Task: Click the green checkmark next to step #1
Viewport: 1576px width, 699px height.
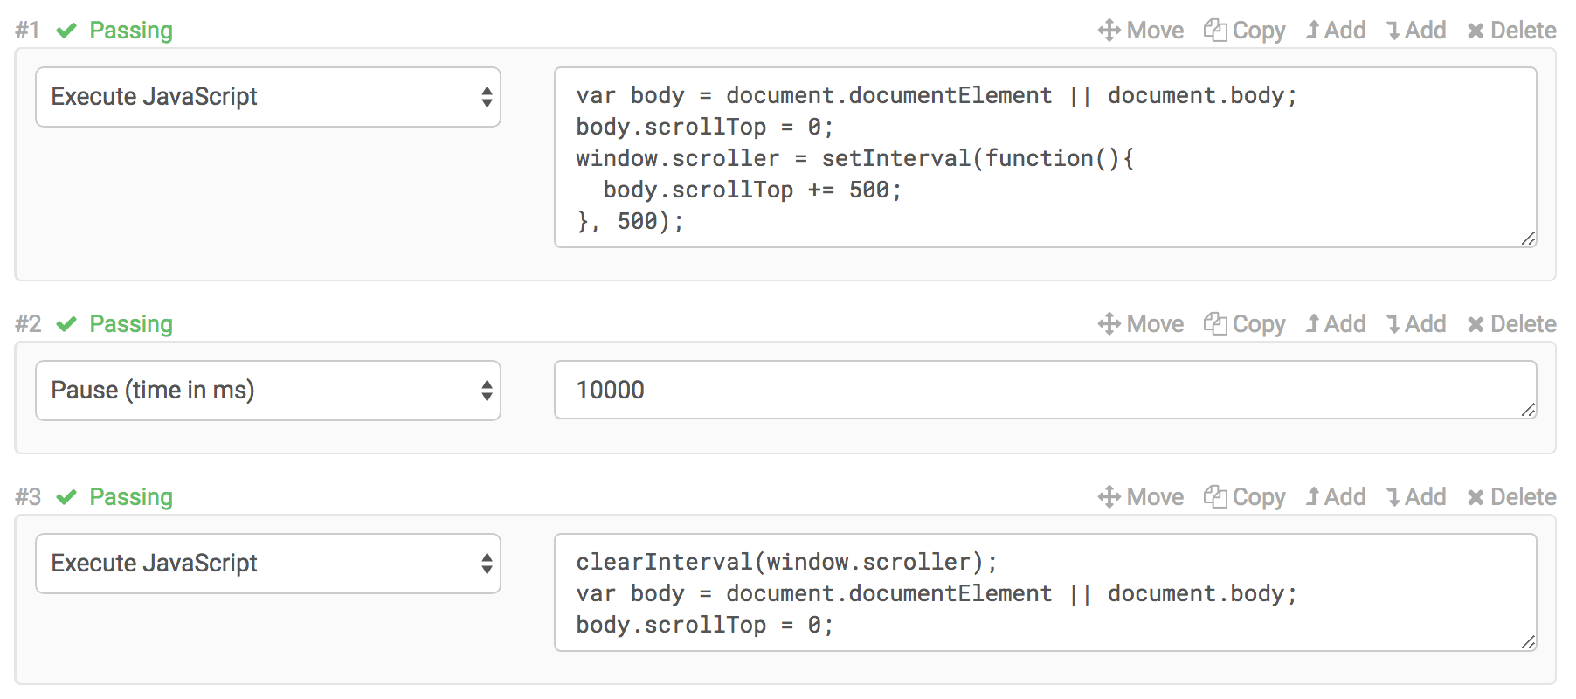Action: click(x=66, y=30)
